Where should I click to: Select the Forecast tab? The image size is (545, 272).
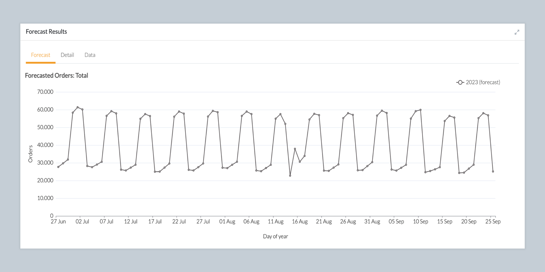click(x=41, y=55)
